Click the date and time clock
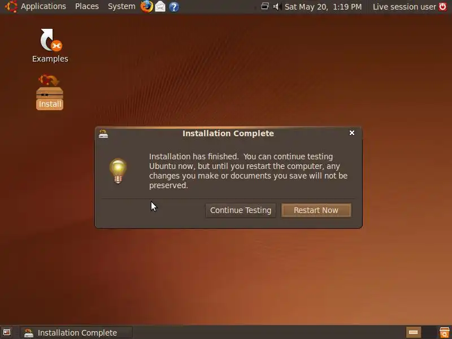452x339 pixels. [x=323, y=7]
